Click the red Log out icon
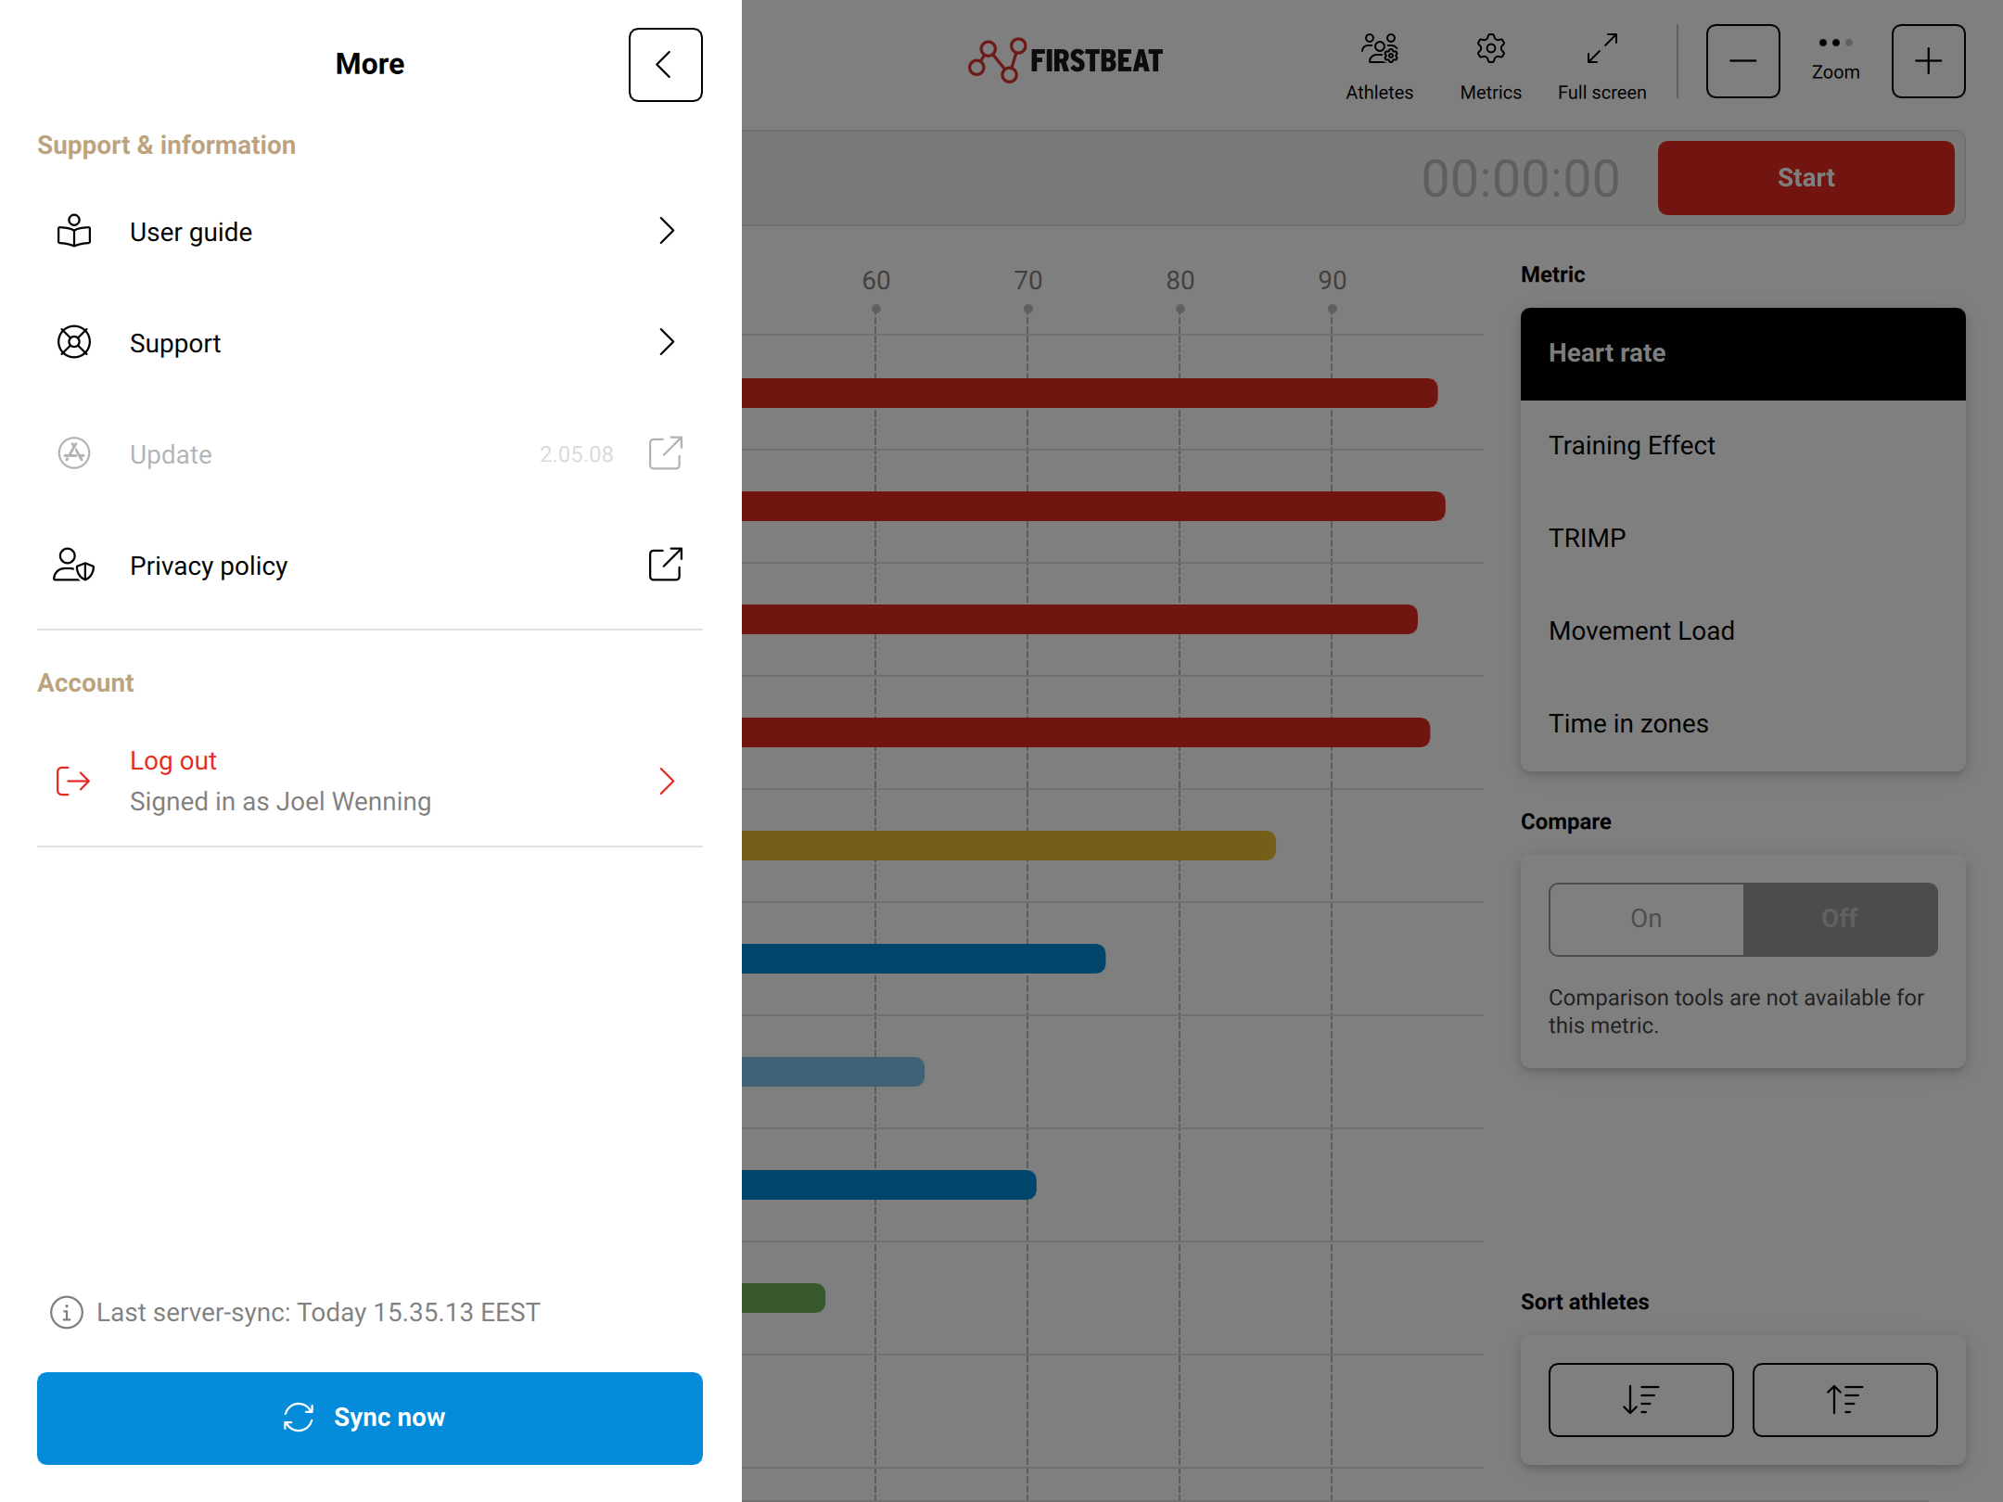Image resolution: width=2003 pixels, height=1502 pixels. pos(73,782)
